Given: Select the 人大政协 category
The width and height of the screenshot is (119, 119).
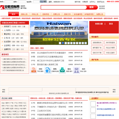Looking at the screenshot, I should 7,30.
